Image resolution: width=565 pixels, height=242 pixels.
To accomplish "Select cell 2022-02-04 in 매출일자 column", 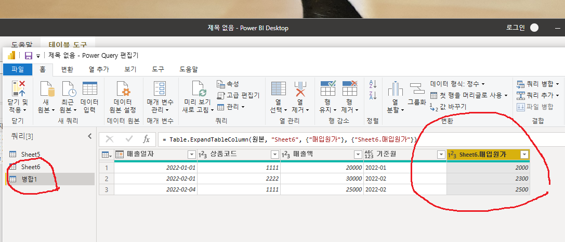I will [155, 189].
